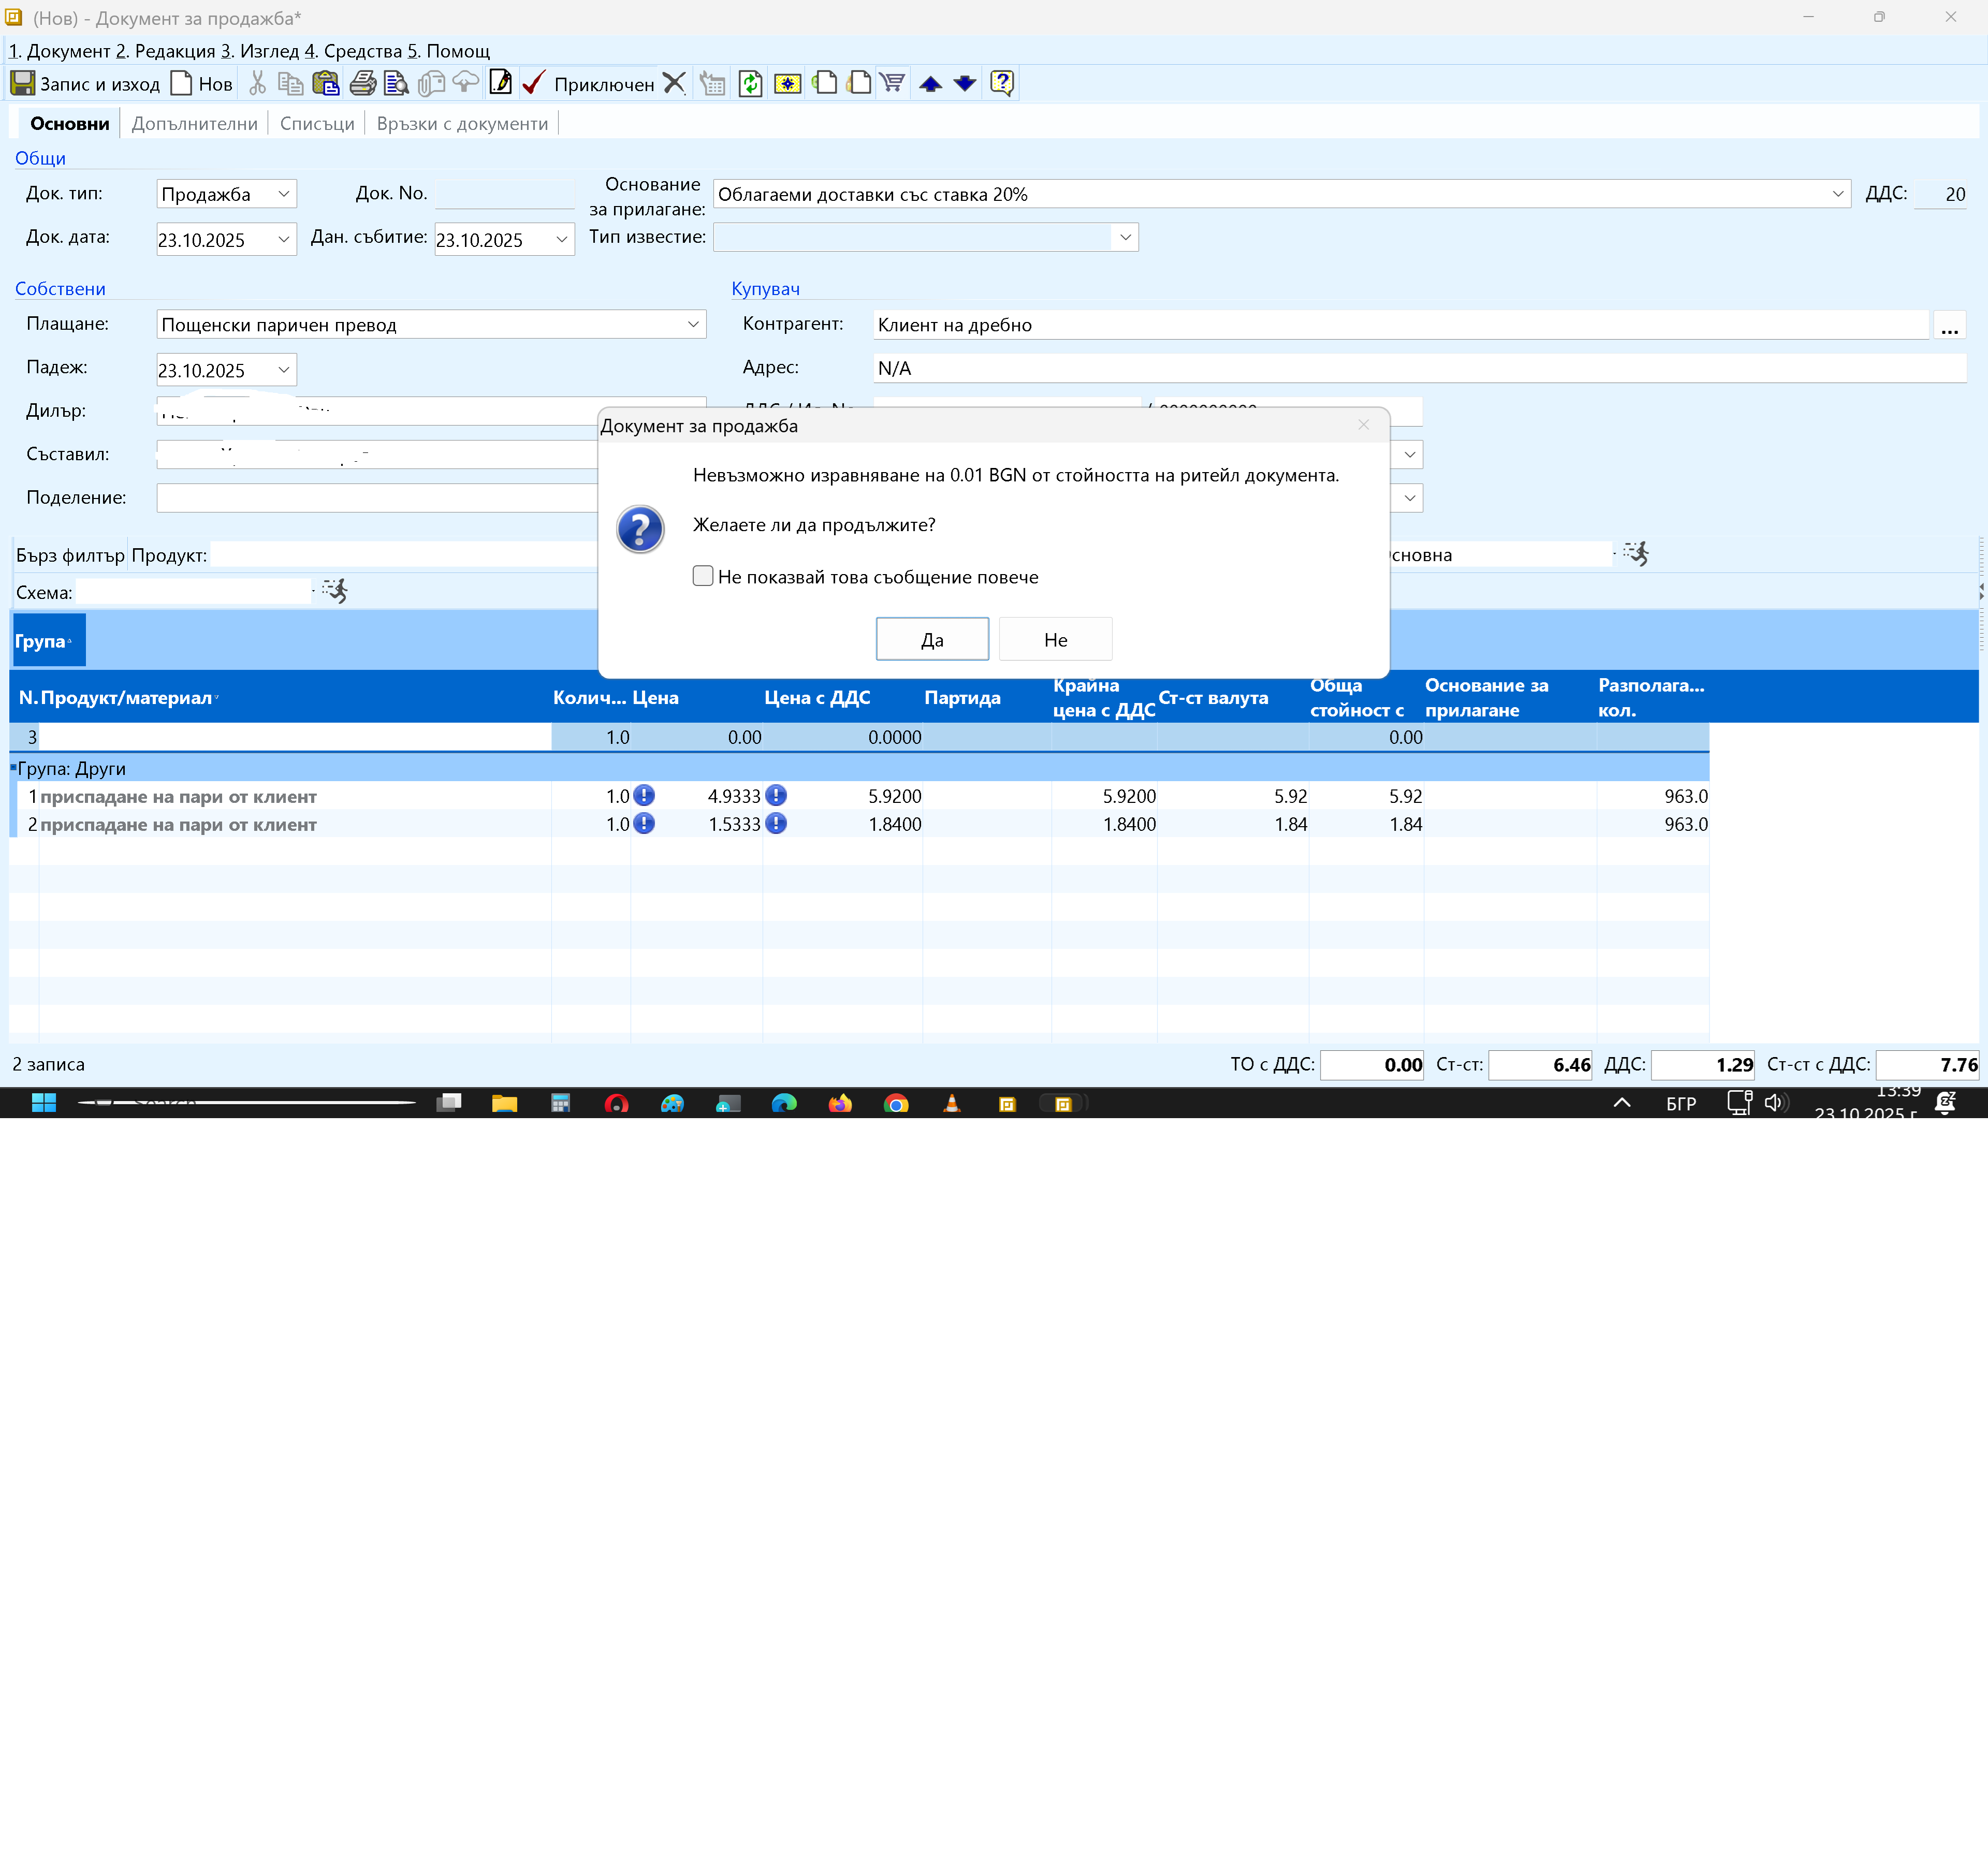Click the paste clipboard icon
The image size is (1988, 1876).
(x=325, y=84)
